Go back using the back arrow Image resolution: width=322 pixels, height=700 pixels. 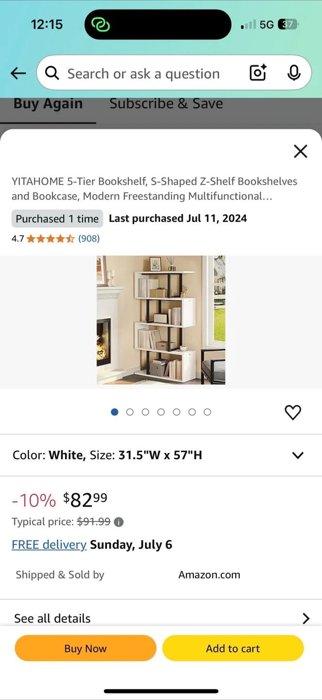point(18,73)
